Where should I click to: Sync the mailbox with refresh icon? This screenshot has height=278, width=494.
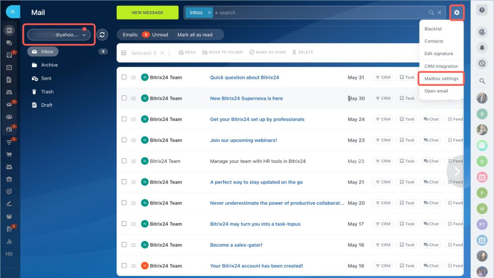(102, 35)
